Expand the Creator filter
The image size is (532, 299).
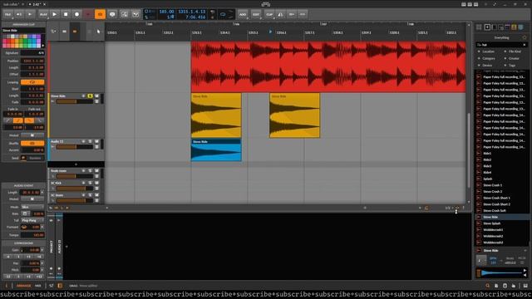coord(512,58)
